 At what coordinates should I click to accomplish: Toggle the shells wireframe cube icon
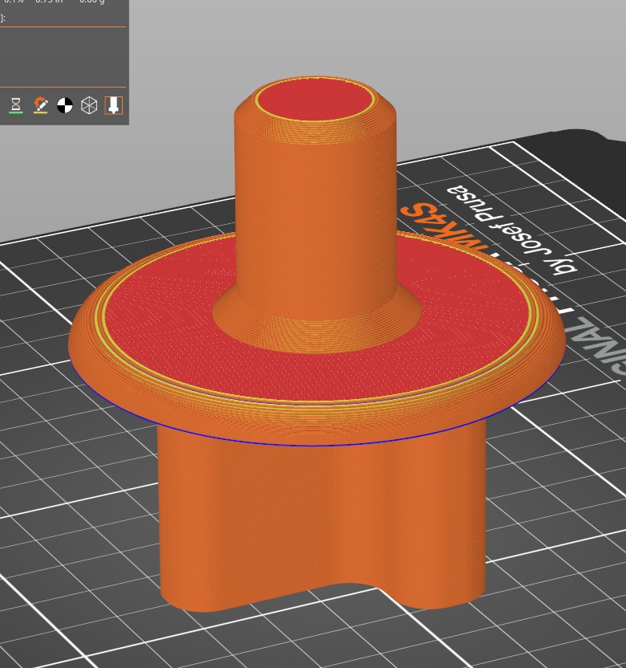pyautogui.click(x=89, y=105)
